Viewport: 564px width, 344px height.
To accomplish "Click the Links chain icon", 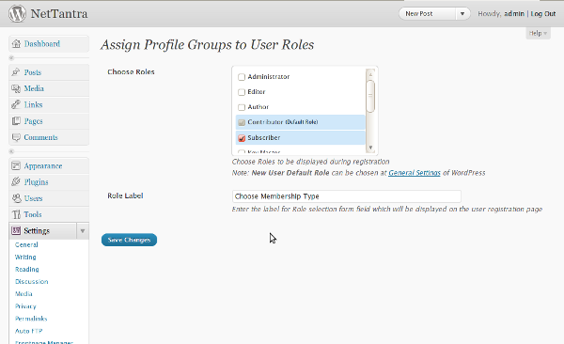I will tap(16, 104).
